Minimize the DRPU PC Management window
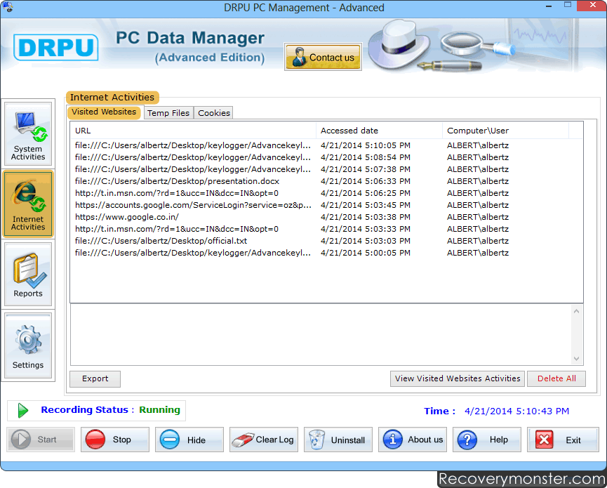The height and width of the screenshot is (488, 607). (549, 6)
